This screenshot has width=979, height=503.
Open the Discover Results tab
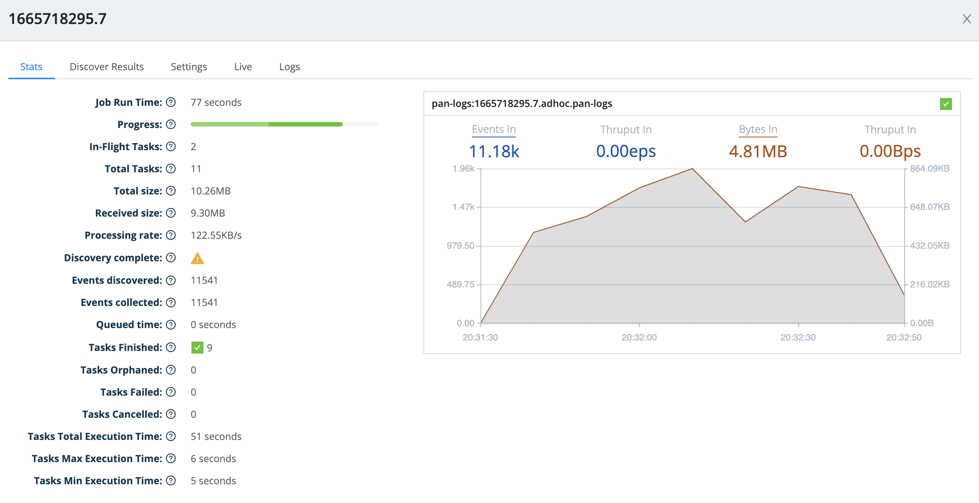pyautogui.click(x=107, y=67)
